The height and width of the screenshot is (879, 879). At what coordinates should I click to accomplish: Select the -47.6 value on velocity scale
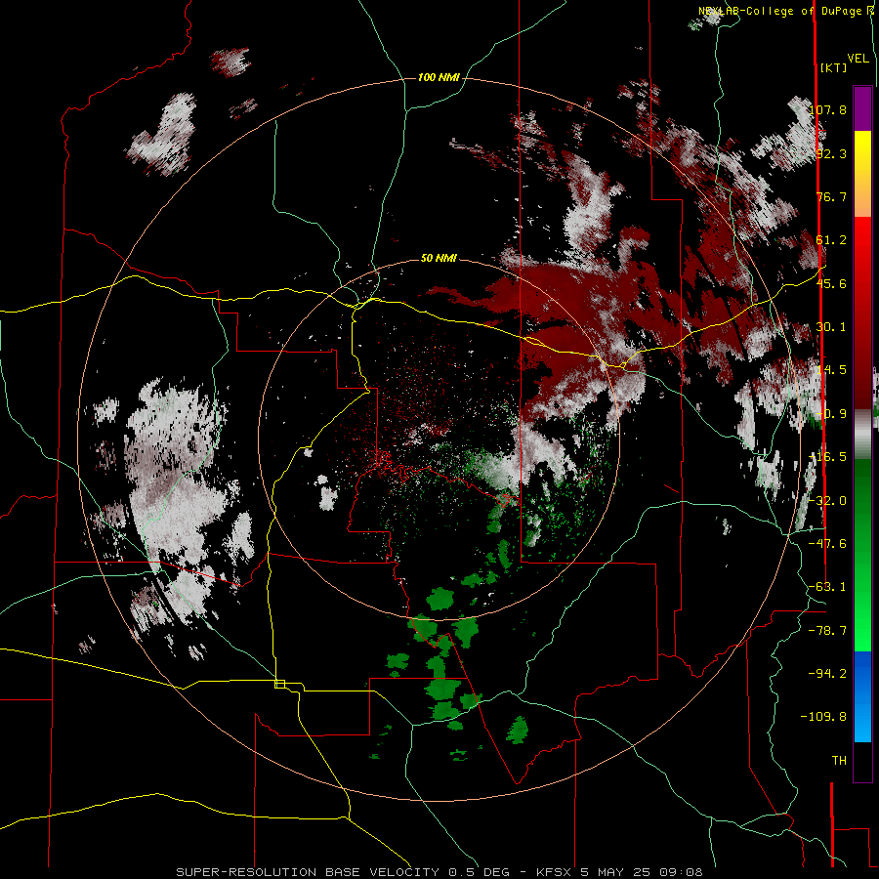(828, 544)
